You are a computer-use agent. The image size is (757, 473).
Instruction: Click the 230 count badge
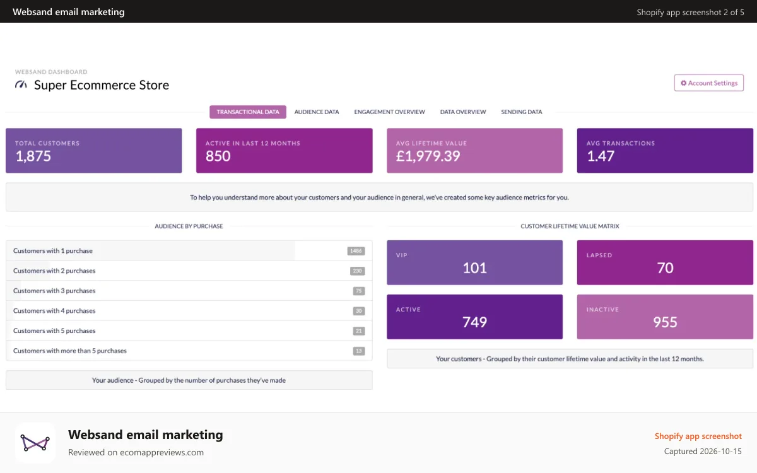[x=358, y=271]
